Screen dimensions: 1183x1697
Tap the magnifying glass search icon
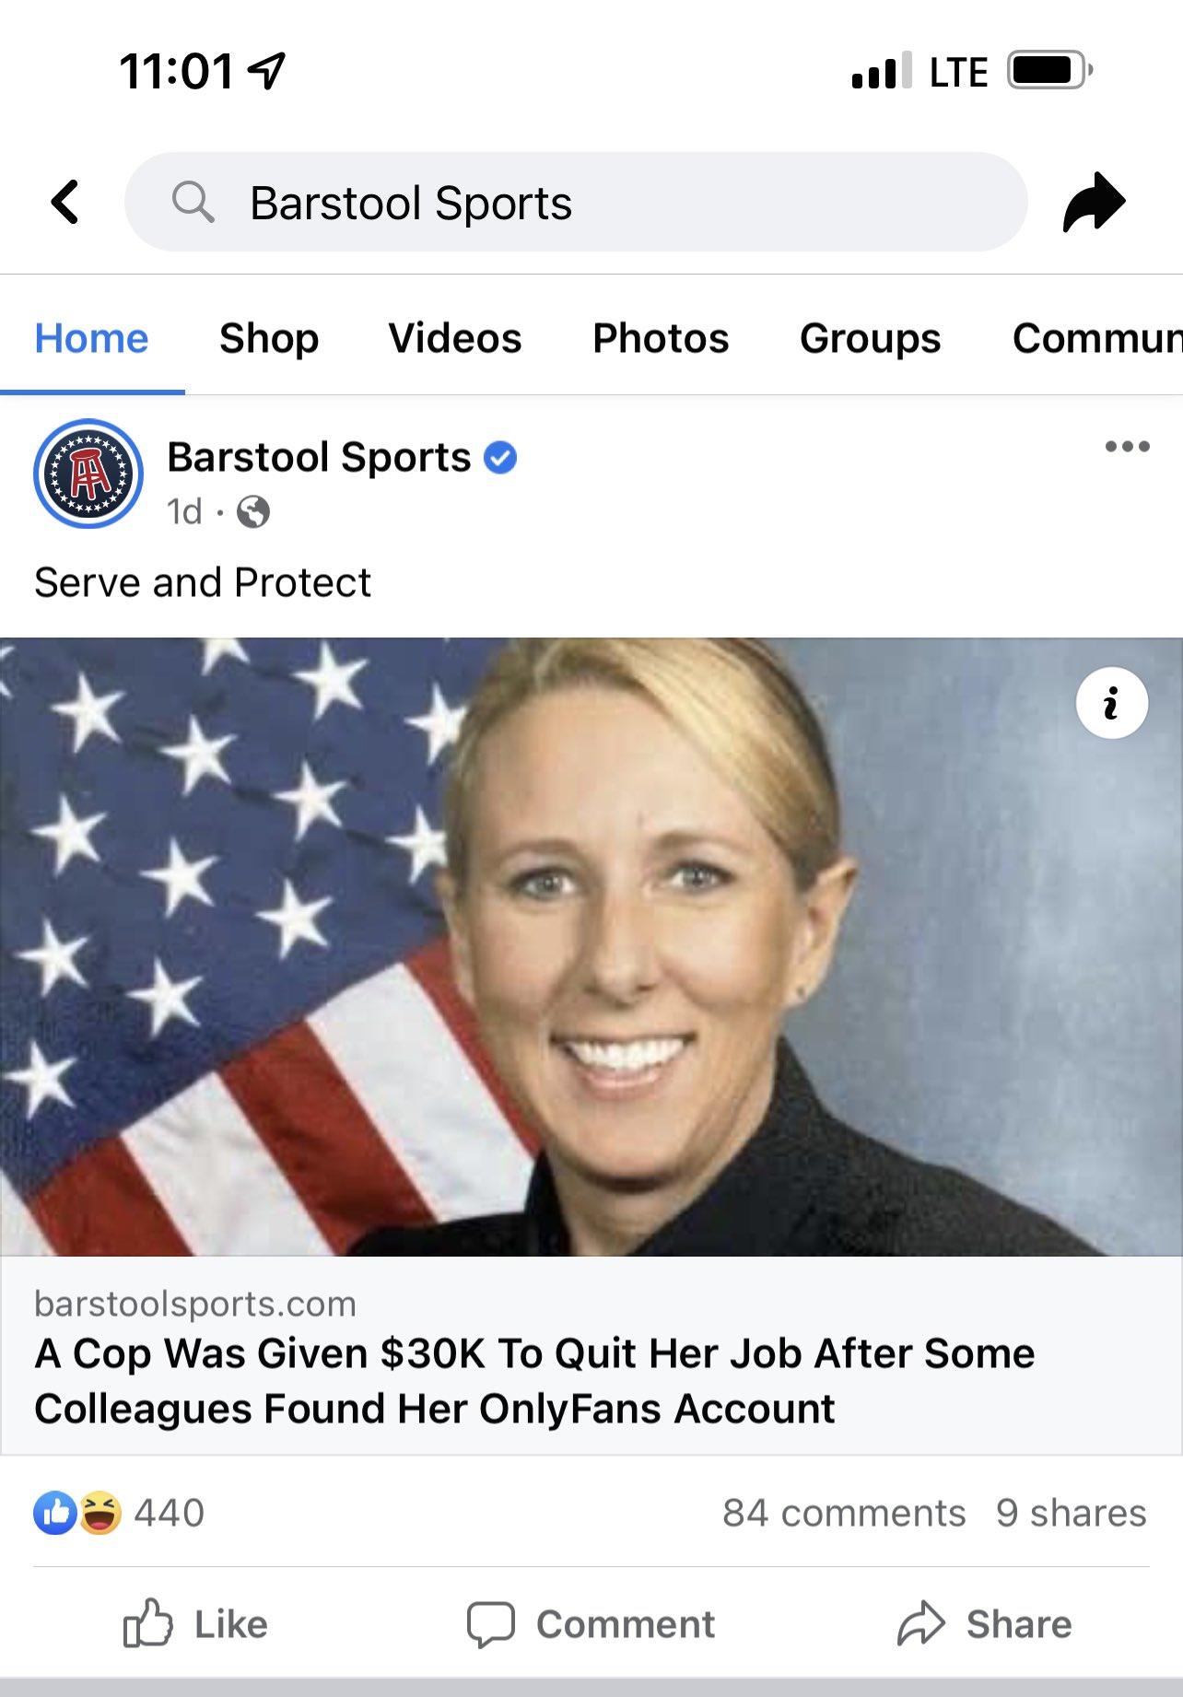(x=193, y=202)
